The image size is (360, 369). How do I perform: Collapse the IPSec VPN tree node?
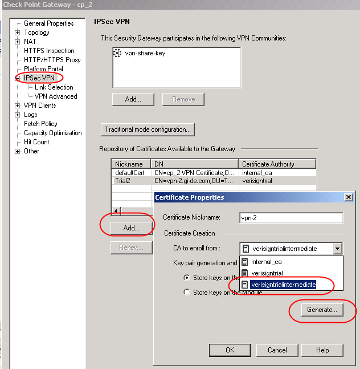[17, 78]
